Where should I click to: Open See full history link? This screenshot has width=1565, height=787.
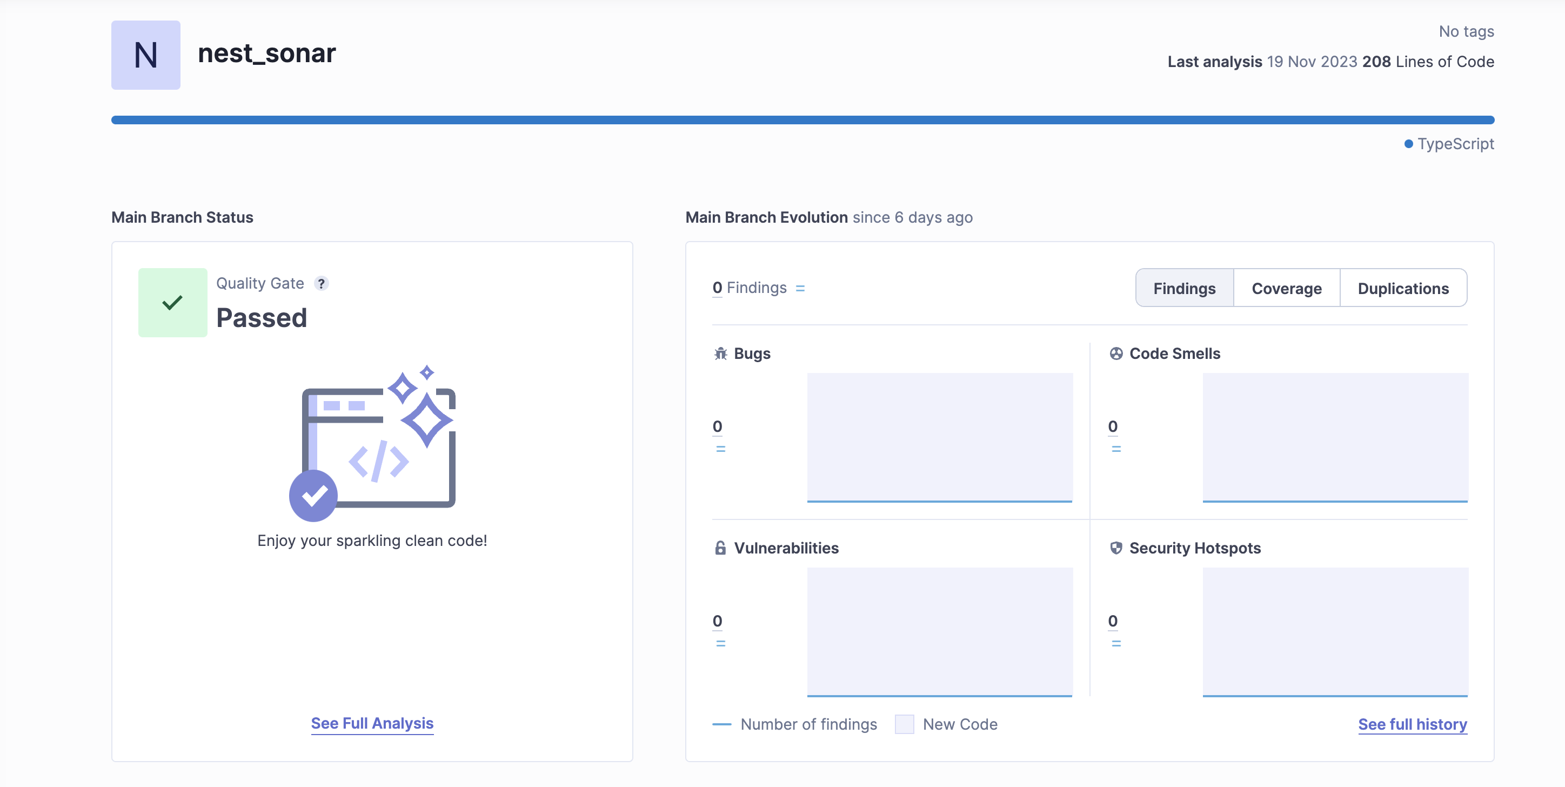(x=1413, y=724)
